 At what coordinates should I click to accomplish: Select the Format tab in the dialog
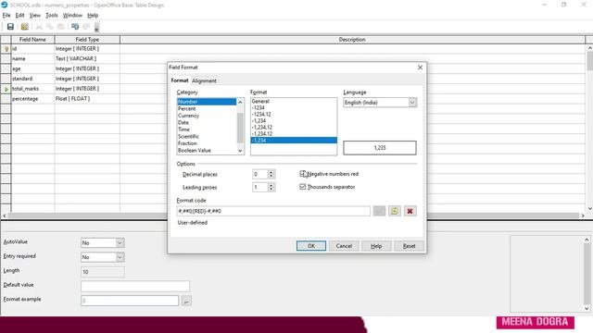pyautogui.click(x=179, y=80)
